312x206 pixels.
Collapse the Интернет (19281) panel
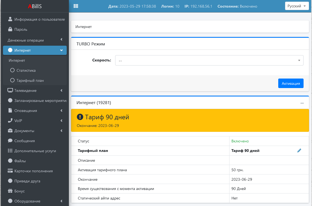302,103
